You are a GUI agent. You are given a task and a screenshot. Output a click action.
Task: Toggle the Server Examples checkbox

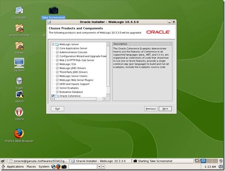tap(57, 88)
